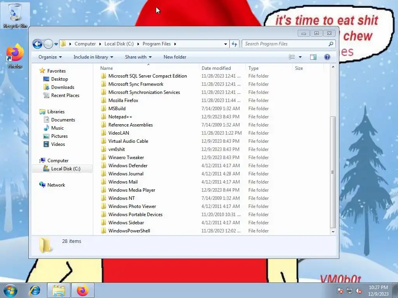The image size is (398, 298).
Task: Select the Windows Mail folder
Action: (x=123, y=182)
